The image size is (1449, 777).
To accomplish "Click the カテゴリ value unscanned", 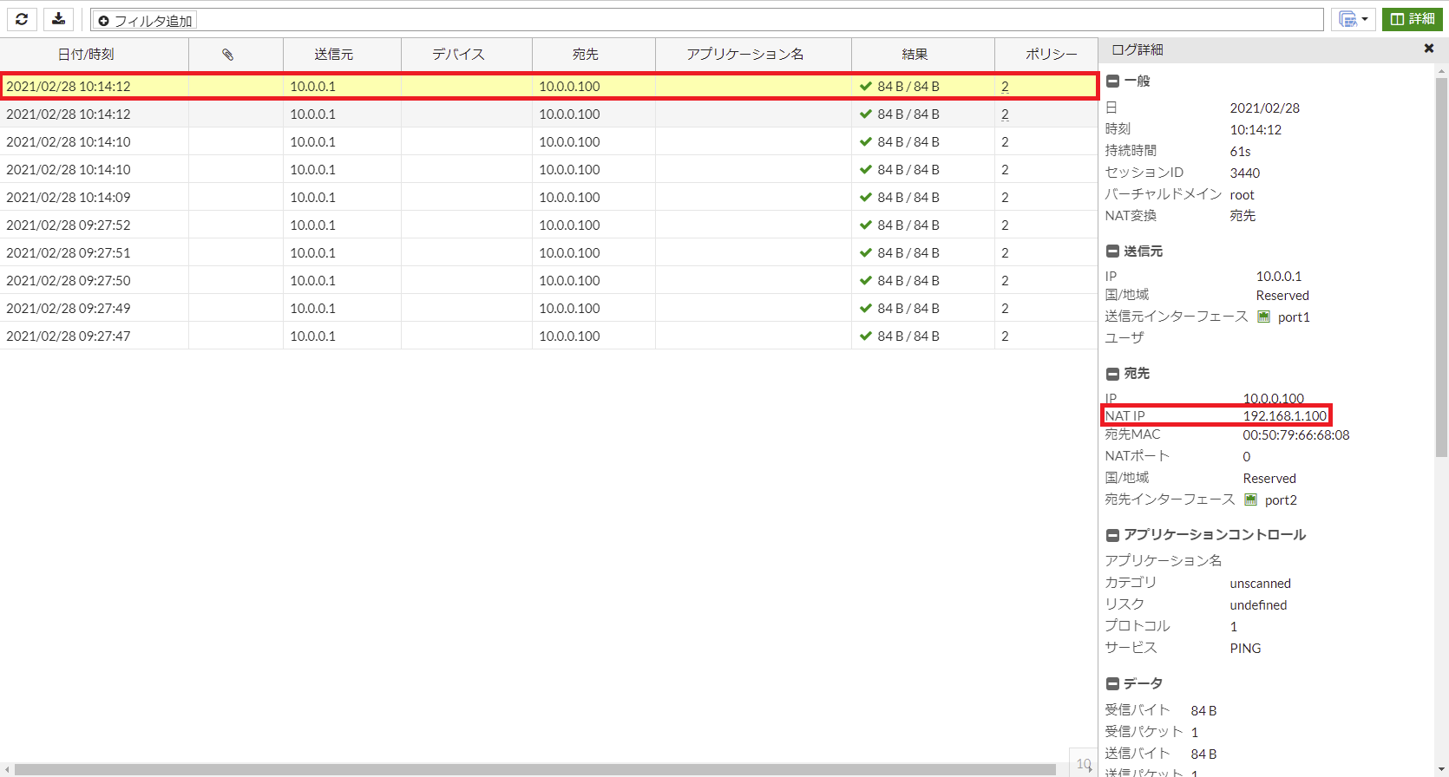I will (1260, 583).
